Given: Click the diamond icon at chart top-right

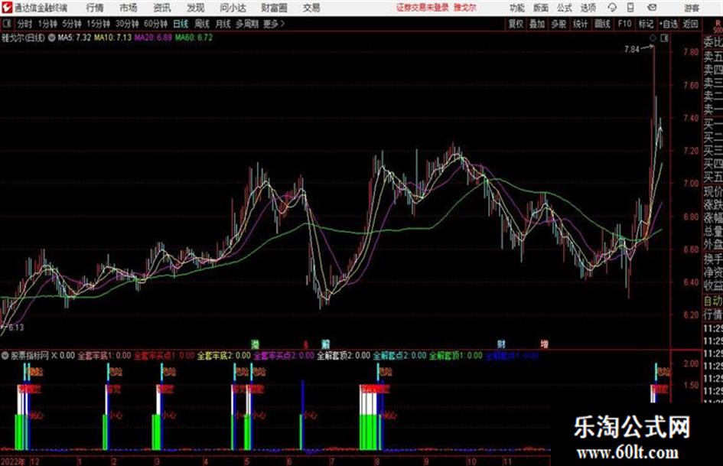Looking at the screenshot, I should 653,38.
